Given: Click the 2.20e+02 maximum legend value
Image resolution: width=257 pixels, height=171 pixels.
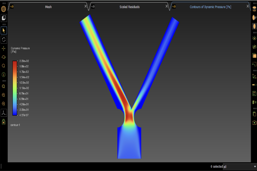Looking at the screenshot, I should pyautogui.click(x=24, y=61).
